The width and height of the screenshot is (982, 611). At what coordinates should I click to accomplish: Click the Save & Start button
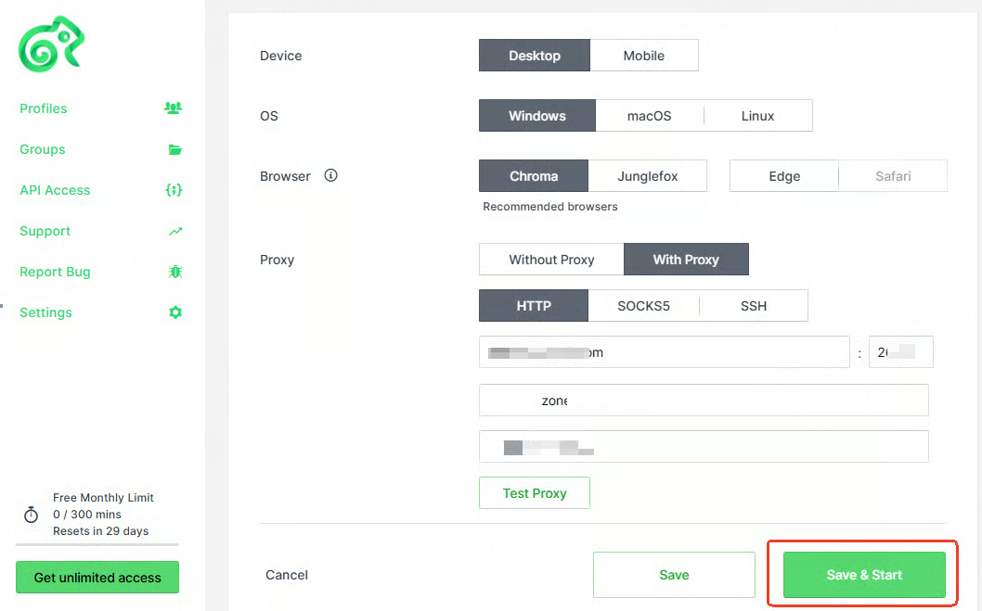point(864,575)
